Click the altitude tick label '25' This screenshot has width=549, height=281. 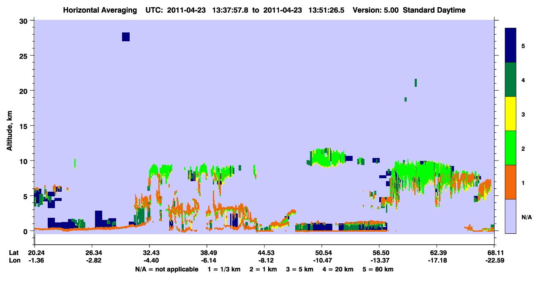pos(24,56)
